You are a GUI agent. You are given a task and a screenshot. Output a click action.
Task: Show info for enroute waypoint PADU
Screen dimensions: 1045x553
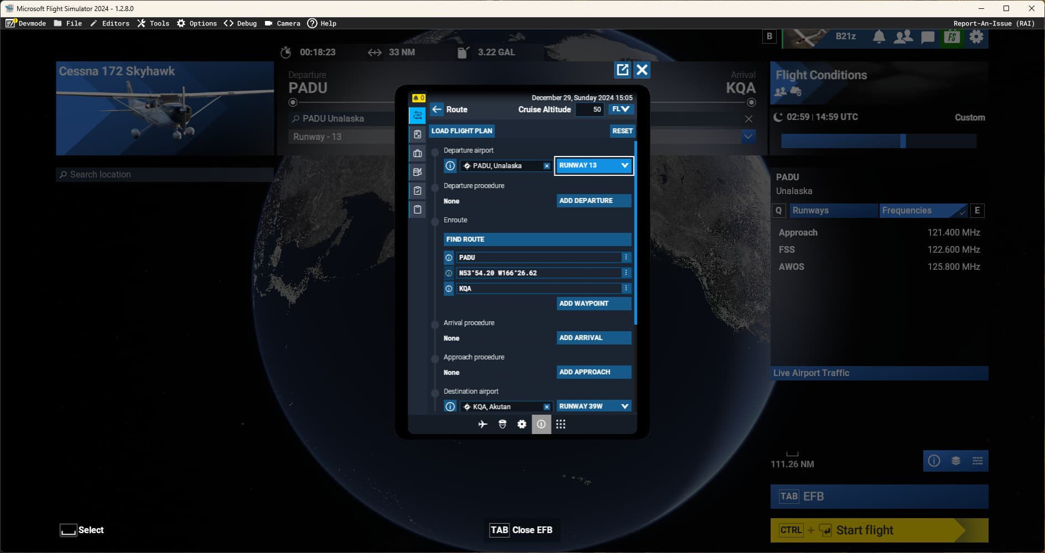click(449, 258)
